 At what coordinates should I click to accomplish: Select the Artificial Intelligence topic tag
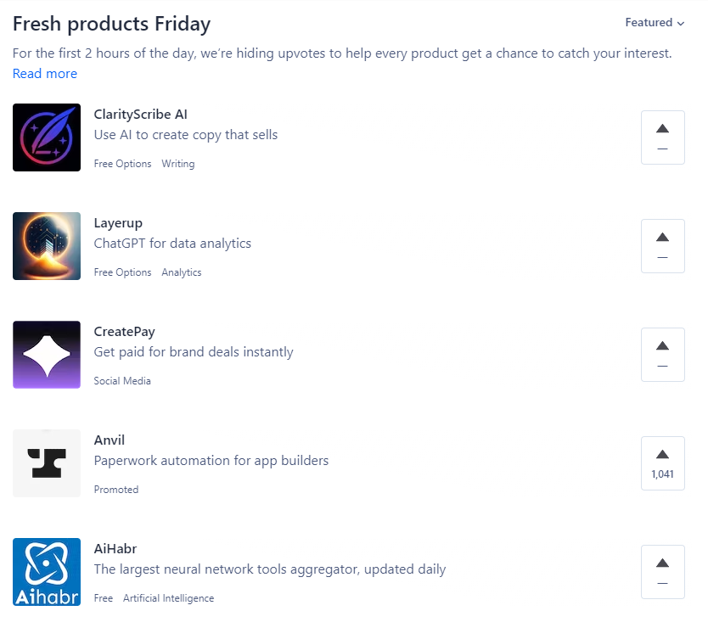point(168,598)
